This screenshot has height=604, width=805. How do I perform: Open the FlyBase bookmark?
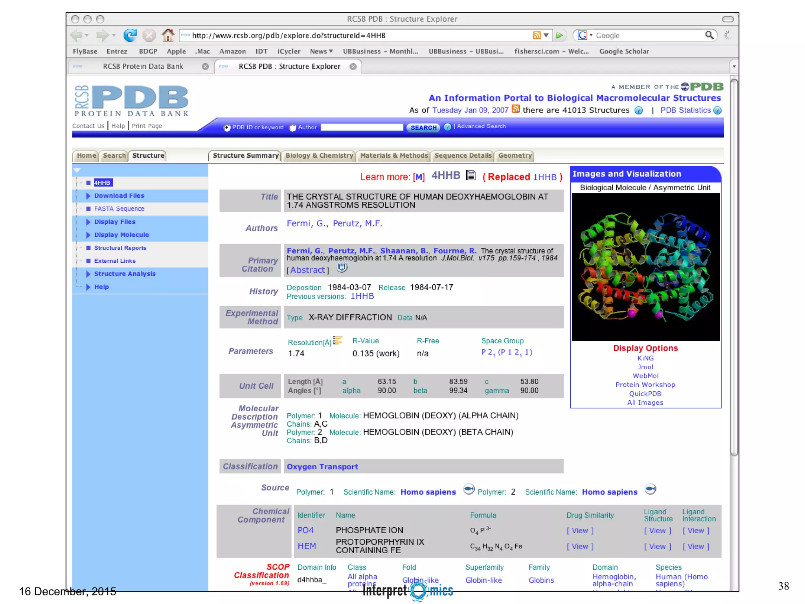tap(85, 52)
